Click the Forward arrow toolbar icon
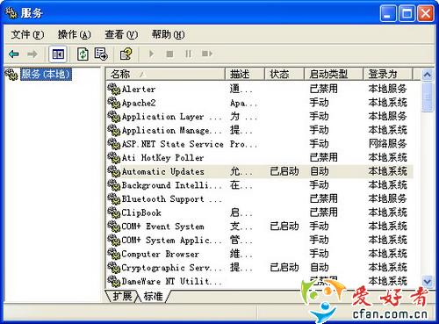This screenshot has height=324, width=439. pos(32,54)
